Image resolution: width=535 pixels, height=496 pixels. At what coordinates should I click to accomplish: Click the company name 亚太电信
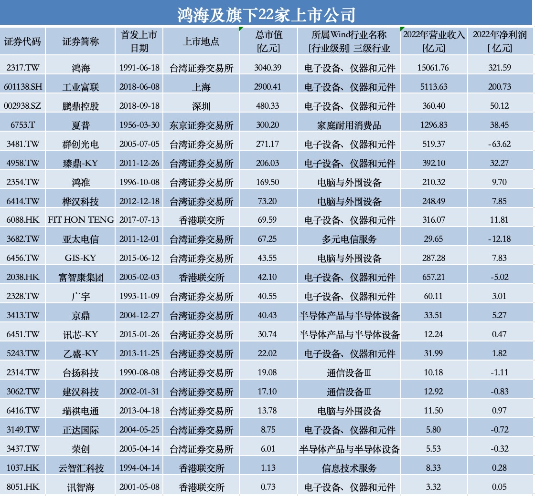pyautogui.click(x=81, y=239)
